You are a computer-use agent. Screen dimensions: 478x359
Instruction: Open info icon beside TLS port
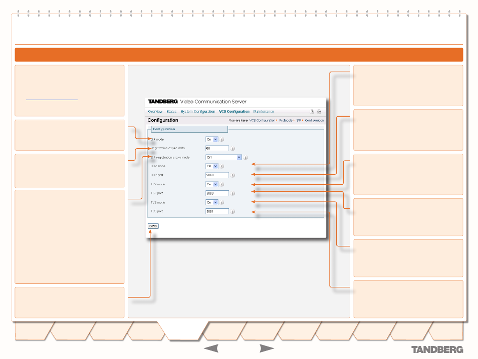233,211
